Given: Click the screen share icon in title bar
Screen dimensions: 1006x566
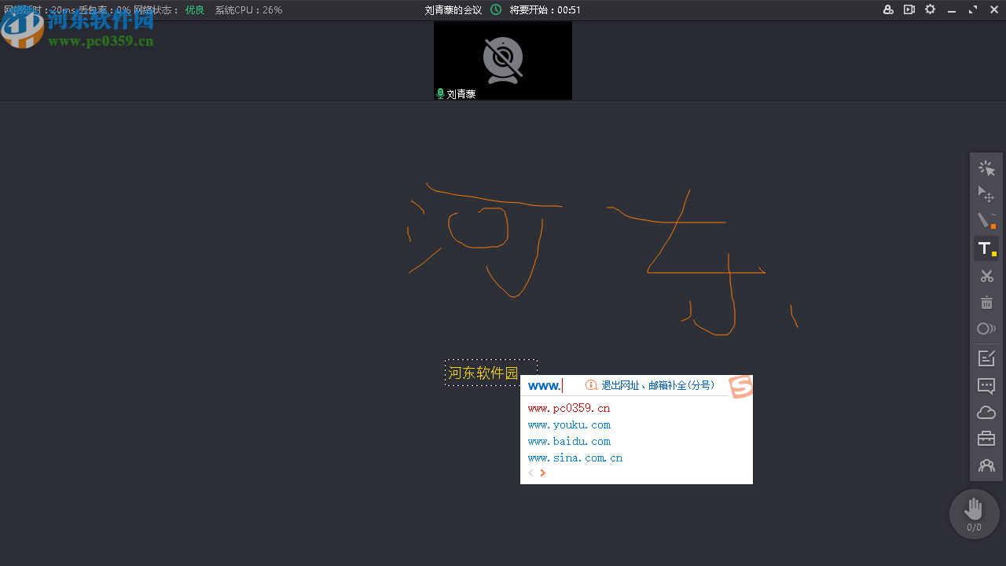Looking at the screenshot, I should coord(909,9).
